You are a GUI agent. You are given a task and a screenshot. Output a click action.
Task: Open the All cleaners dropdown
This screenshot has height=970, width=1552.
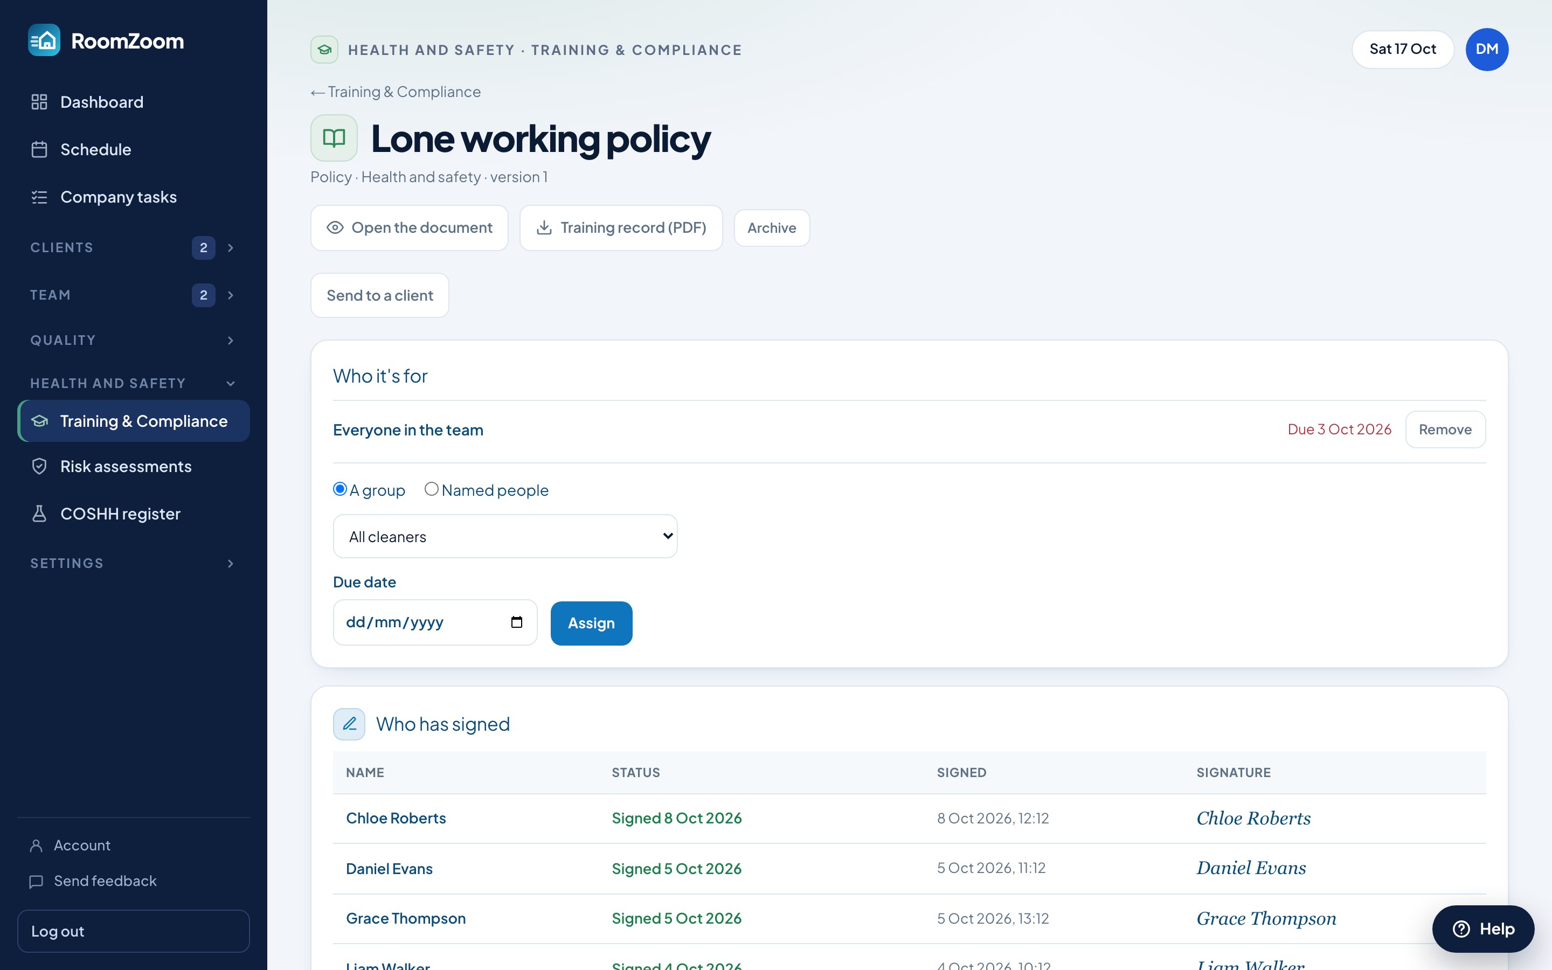[x=505, y=536]
